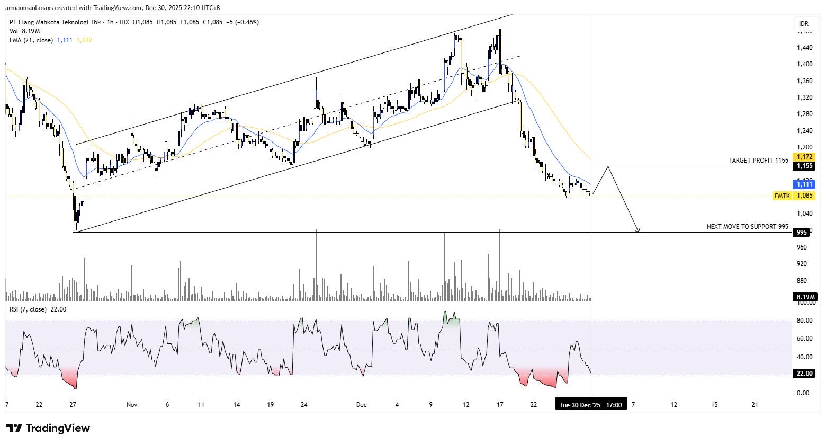This screenshot has height=444, width=826.
Task: Click the 1,200 price scale value
Action: pyautogui.click(x=804, y=147)
